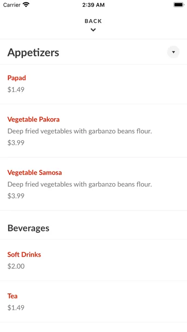
Task: Tap the BACK label at top
Action: (93, 21)
